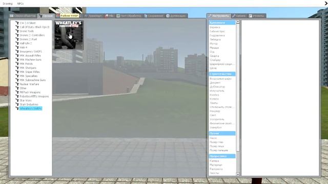Click the gun icon beside Call Of Duty: Black Ops II
The width and height of the screenshot is (328, 184).
click(x=17, y=27)
